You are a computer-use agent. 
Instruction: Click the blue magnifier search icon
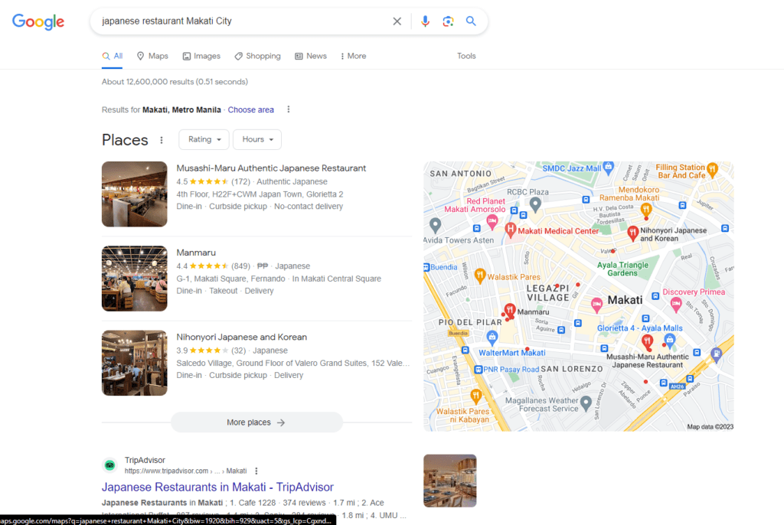[x=471, y=21]
